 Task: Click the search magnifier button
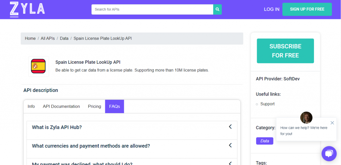point(217,10)
